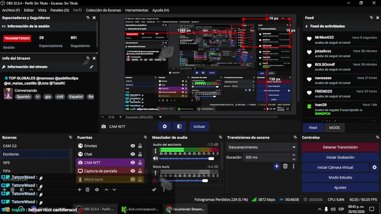
Task: Open transition properties three-dot menu
Action: coord(293,166)
